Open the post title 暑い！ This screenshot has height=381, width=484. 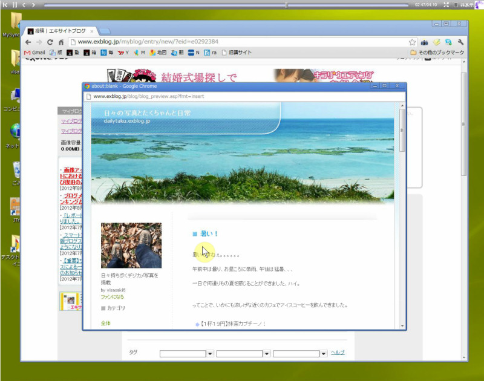[x=209, y=234]
